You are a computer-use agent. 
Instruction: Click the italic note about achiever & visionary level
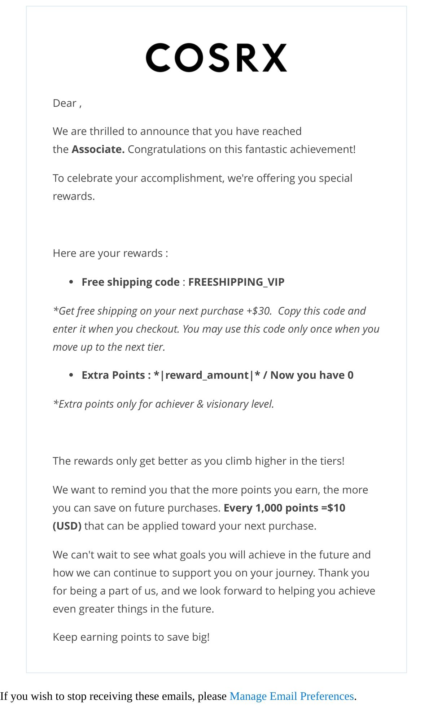click(163, 404)
